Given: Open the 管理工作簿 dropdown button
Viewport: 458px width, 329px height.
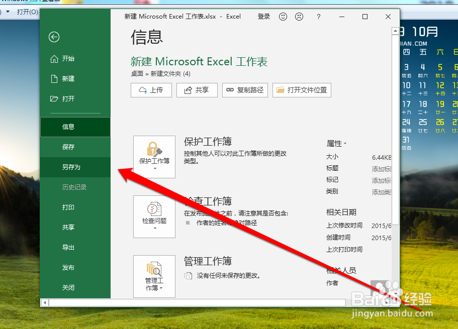Looking at the screenshot, I should pos(154,276).
